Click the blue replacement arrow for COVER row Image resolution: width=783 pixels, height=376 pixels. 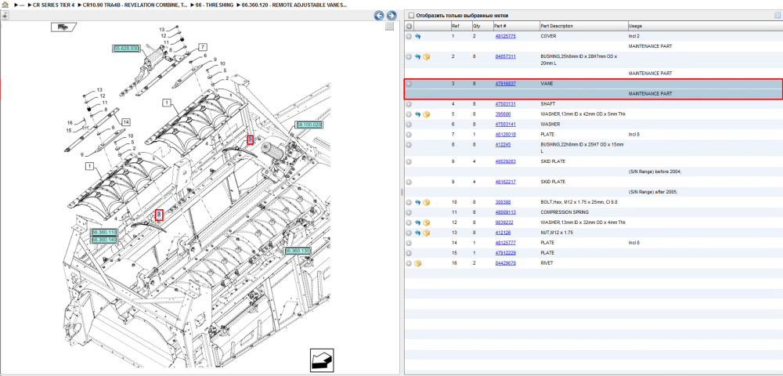[x=418, y=37]
